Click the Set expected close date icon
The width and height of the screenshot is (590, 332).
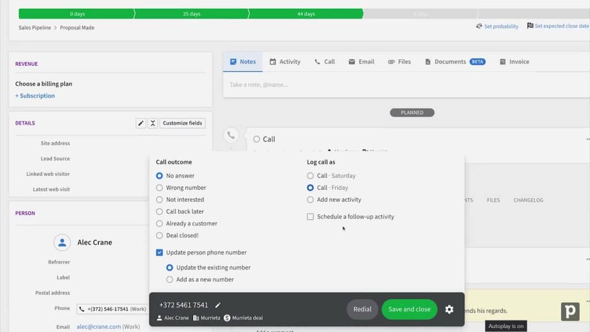pyautogui.click(x=531, y=26)
